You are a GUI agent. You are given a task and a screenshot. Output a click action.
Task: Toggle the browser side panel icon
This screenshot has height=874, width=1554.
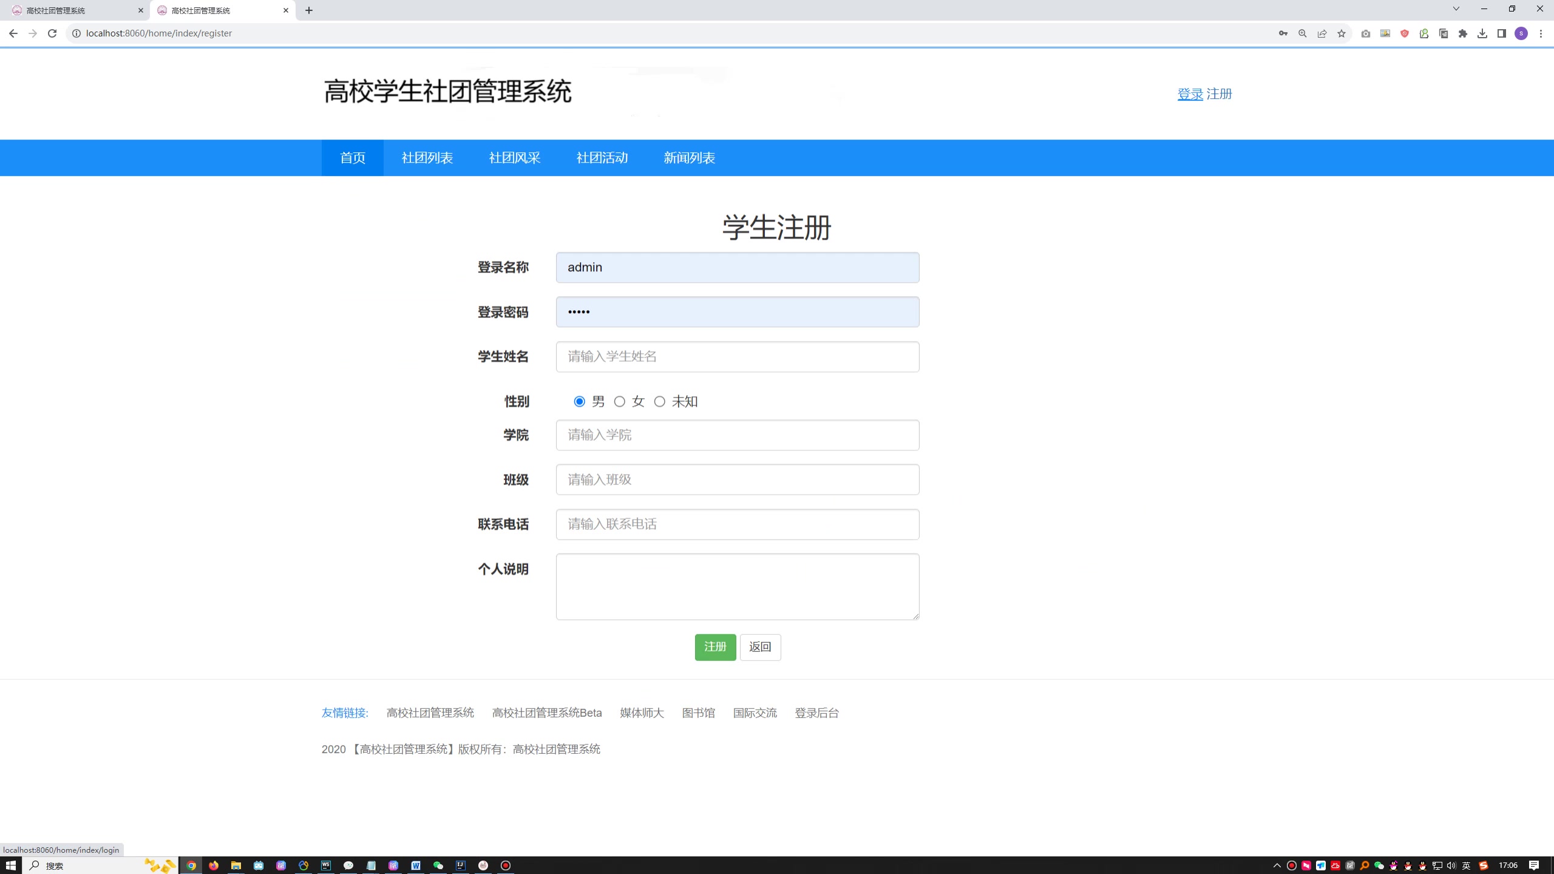1502,33
